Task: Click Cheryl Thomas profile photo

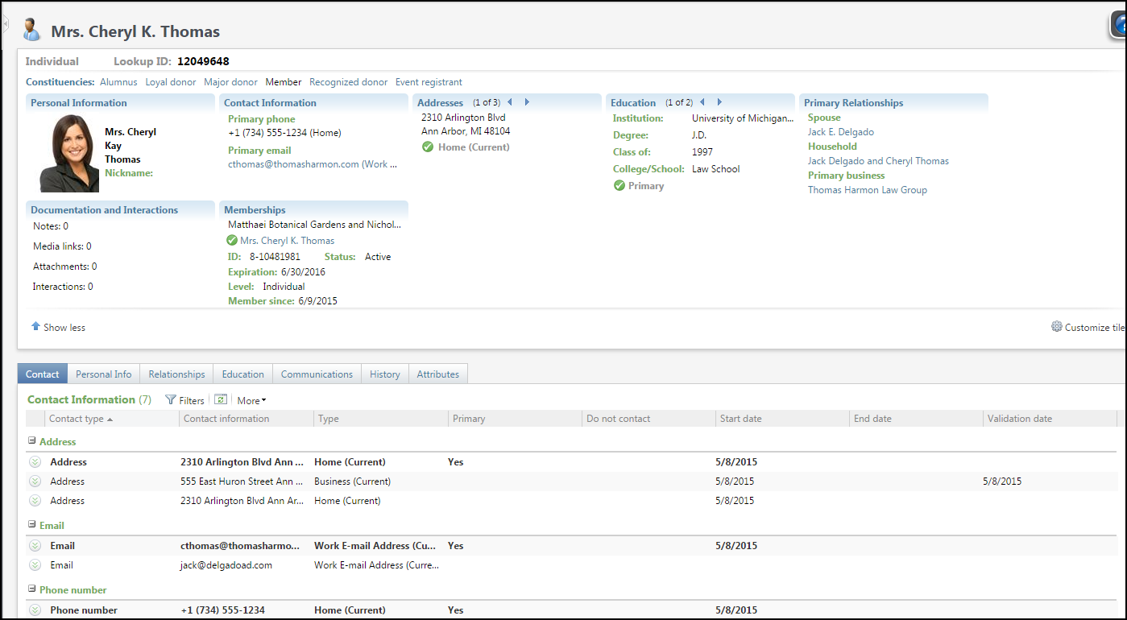Action: pyautogui.click(x=69, y=153)
